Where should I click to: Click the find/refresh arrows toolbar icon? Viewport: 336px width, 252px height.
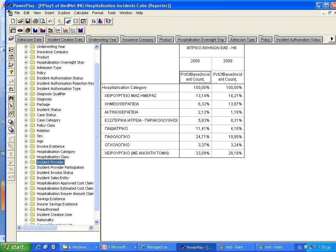coord(108,21)
